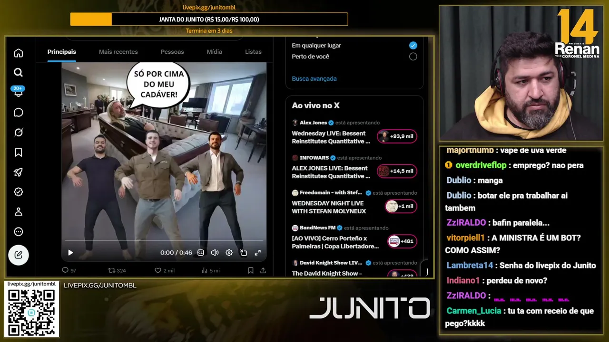Click the Ao vivo no X heading

(x=316, y=105)
